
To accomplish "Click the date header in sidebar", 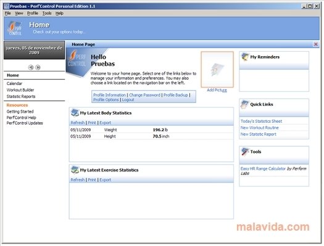I will [34, 50].
